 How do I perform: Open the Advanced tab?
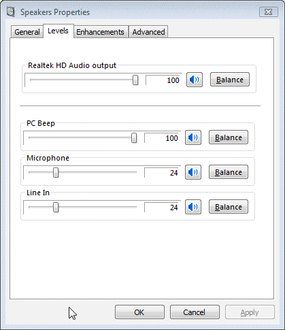point(148,32)
